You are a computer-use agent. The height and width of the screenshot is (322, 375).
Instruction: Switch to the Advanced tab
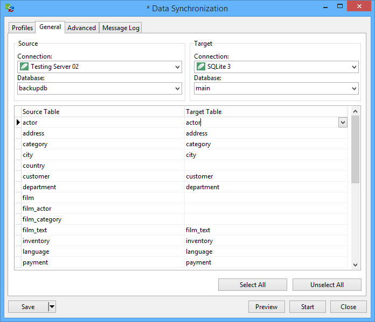81,28
